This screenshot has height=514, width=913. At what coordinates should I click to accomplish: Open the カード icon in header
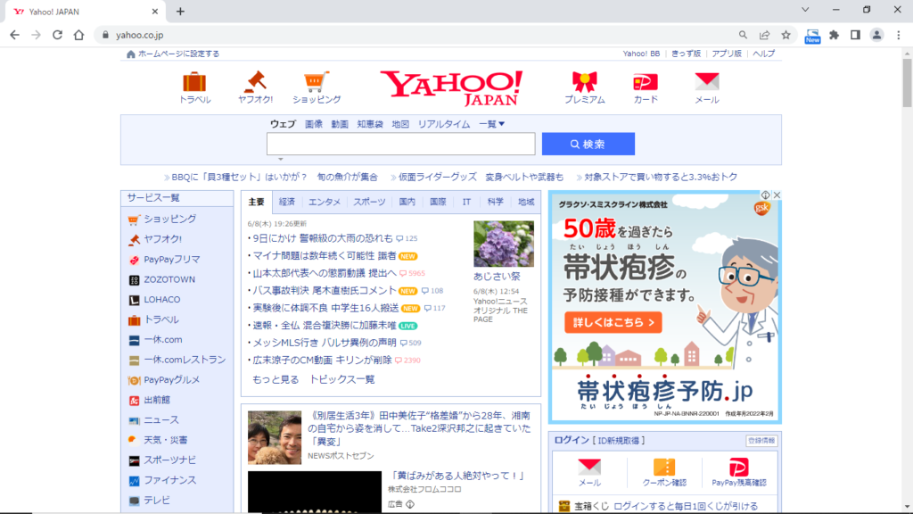[x=646, y=82]
